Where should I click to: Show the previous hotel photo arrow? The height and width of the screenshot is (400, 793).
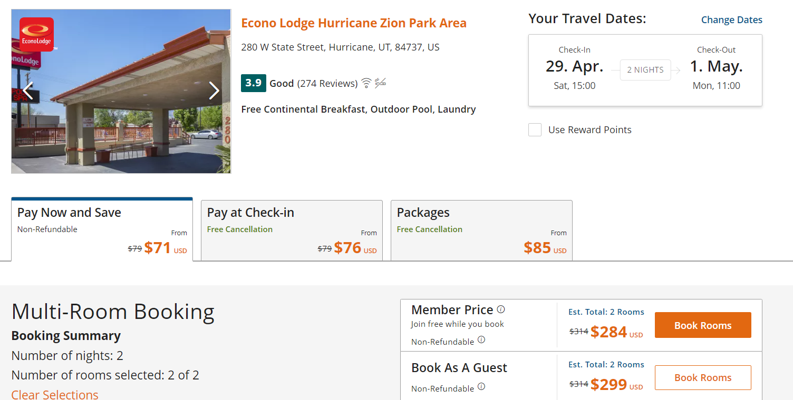pos(28,91)
